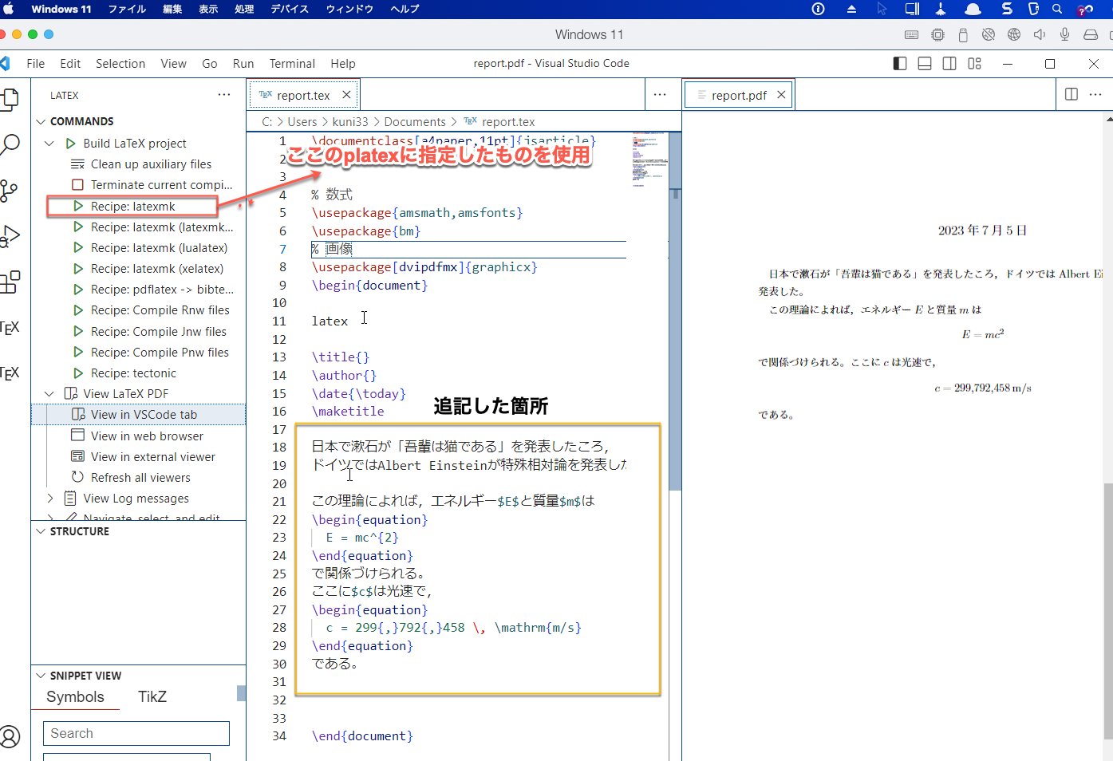Screen dimensions: 1113x761
Task: Click the Spotlight search icon in menu bar
Action: tap(1057, 9)
